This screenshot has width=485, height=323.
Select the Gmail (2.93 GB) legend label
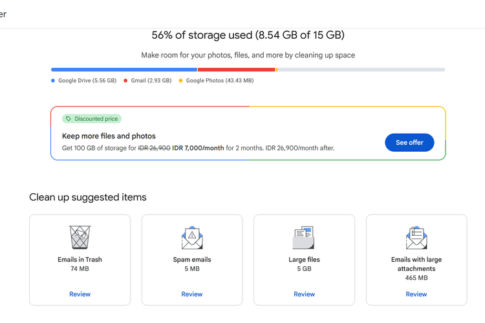(x=151, y=81)
